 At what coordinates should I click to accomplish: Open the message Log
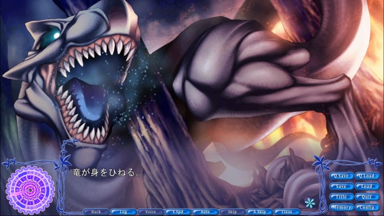123,212
